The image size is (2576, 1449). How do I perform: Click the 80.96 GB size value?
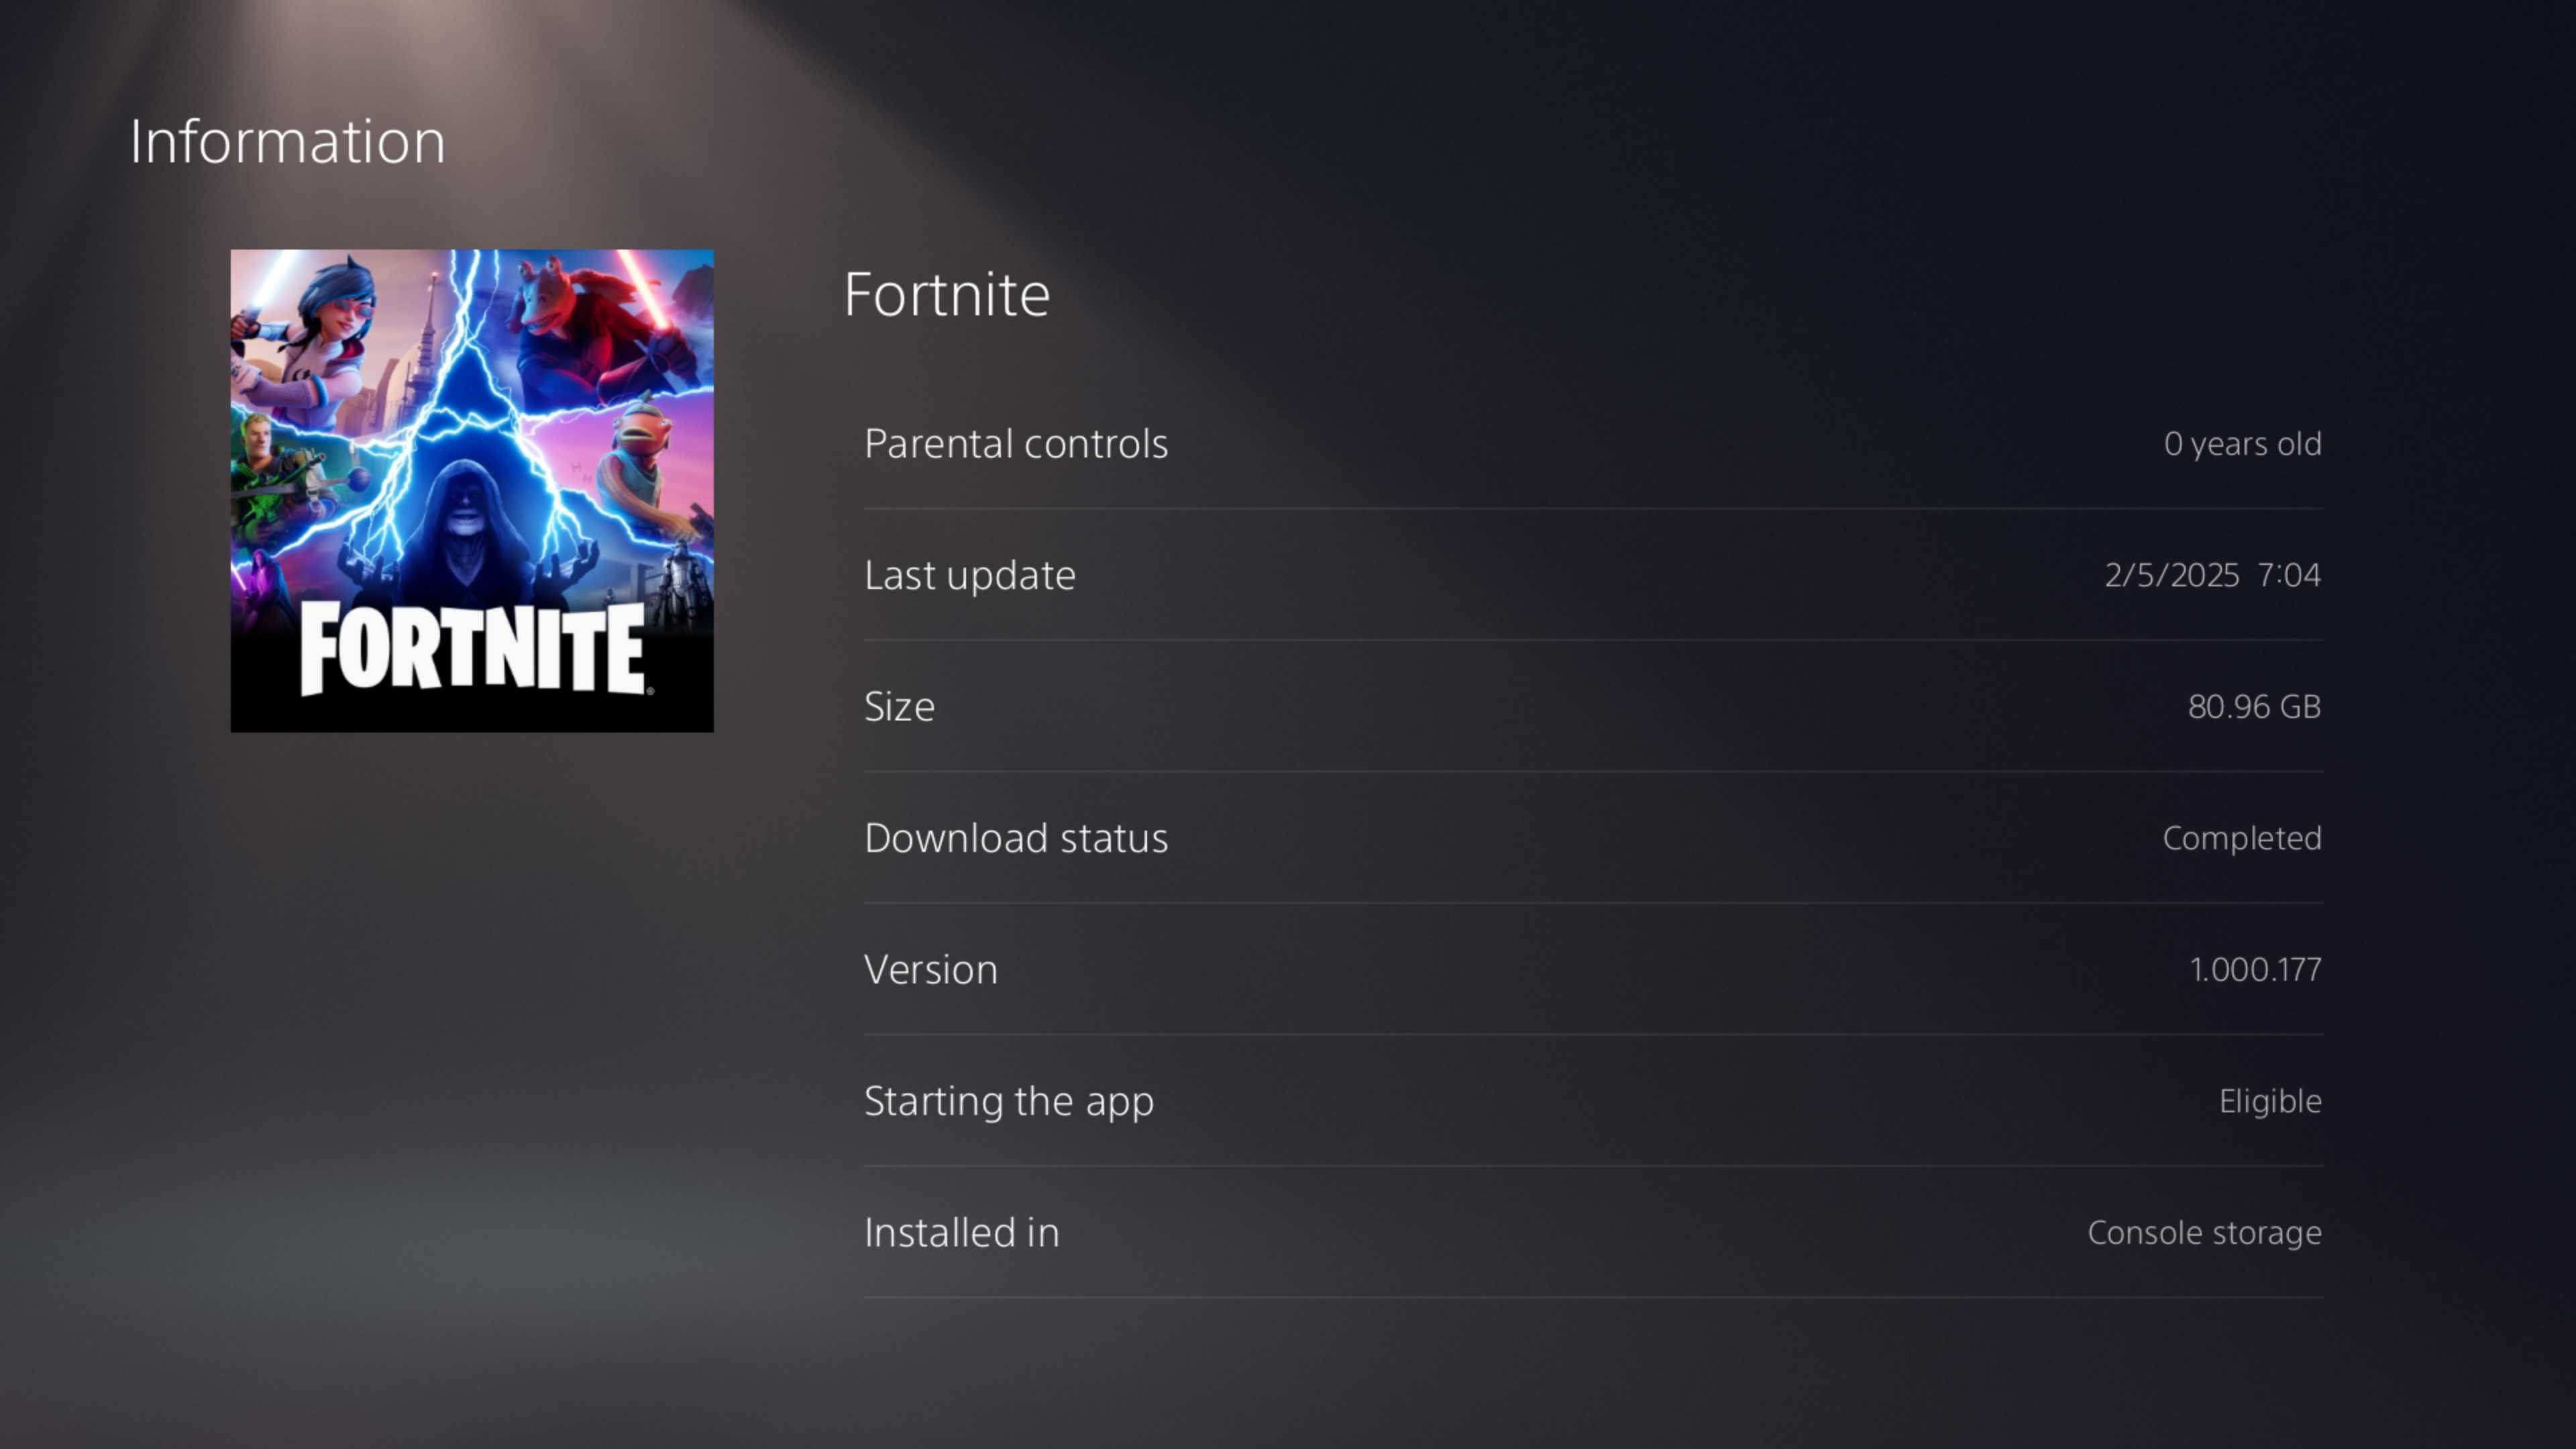2254,706
